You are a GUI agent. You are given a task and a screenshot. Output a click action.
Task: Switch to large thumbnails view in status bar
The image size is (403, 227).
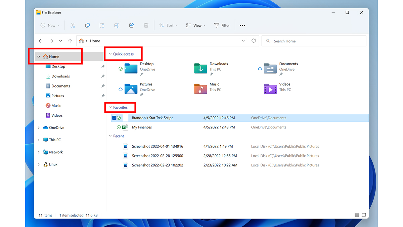point(364,215)
